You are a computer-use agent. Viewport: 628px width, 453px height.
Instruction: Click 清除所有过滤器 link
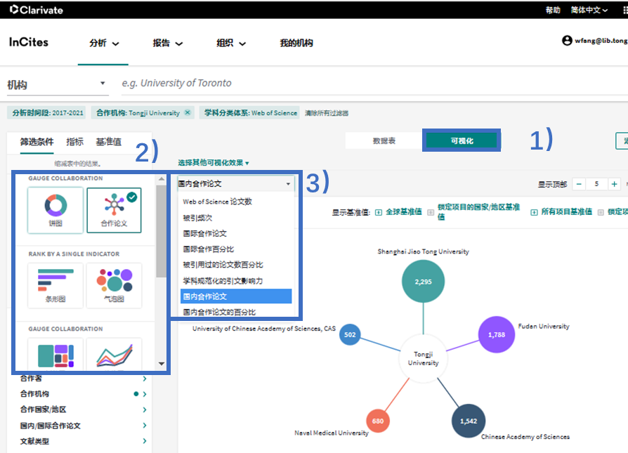326,113
